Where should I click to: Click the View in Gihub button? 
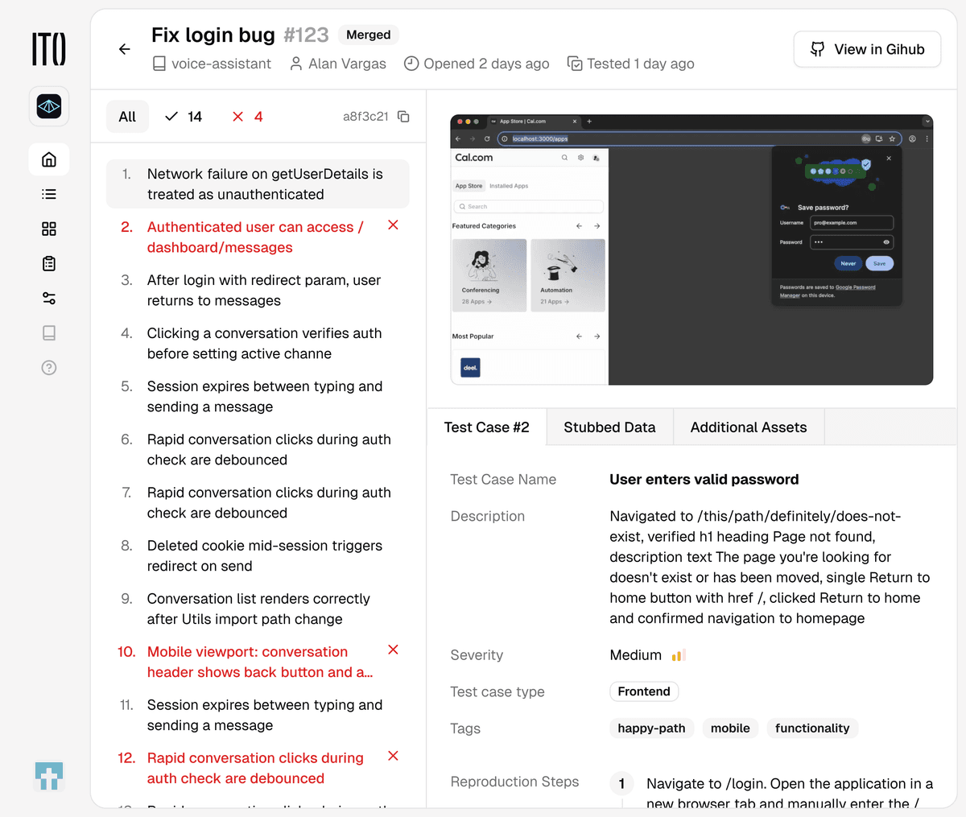[867, 49]
